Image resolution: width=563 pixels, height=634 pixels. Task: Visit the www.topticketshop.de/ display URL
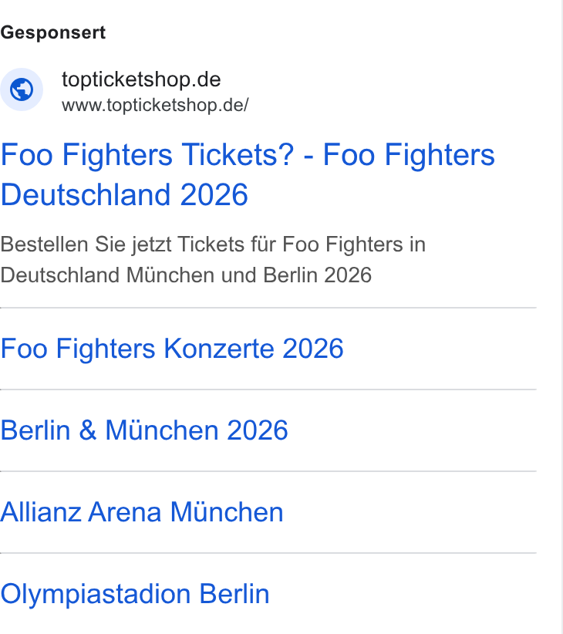[155, 105]
